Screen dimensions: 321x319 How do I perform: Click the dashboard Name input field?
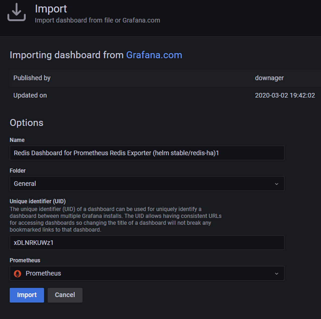(x=147, y=153)
